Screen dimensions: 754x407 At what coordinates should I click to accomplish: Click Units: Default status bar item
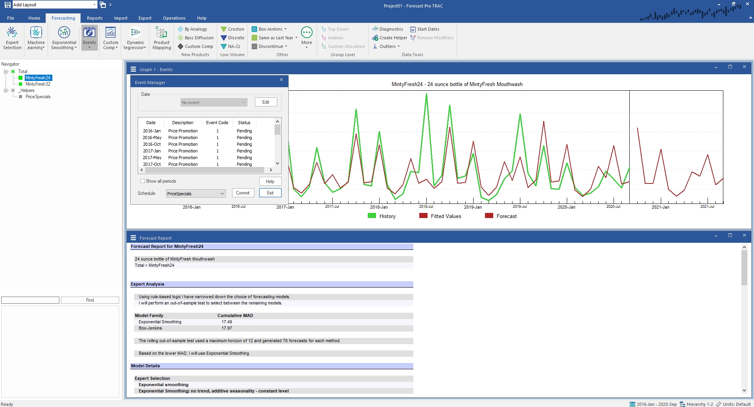tap(734, 404)
